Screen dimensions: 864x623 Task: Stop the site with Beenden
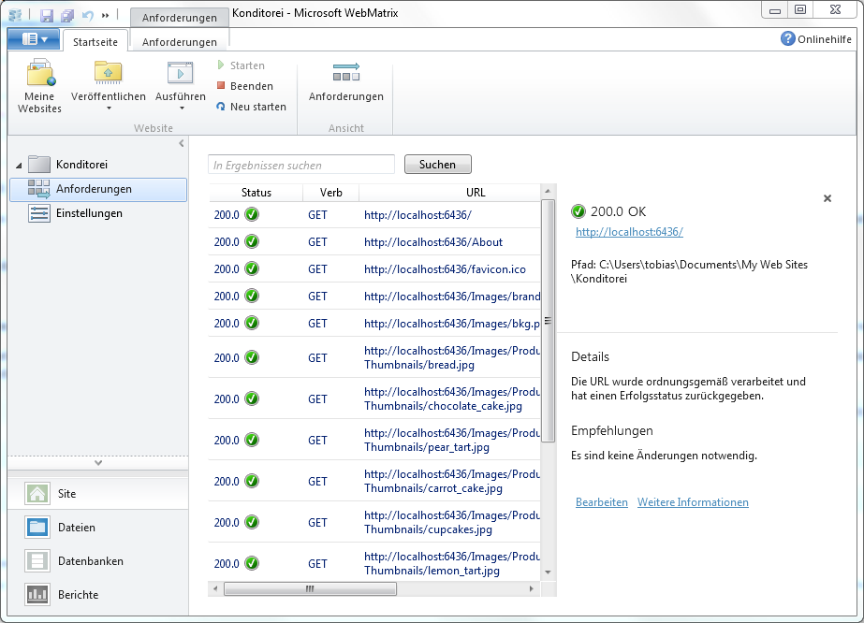pos(244,86)
